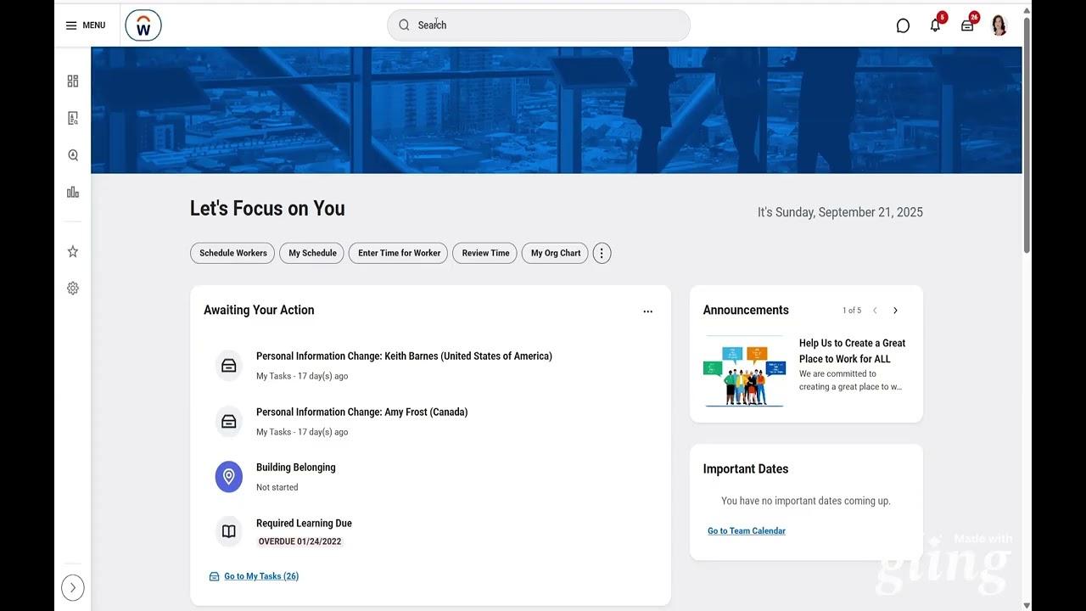Go to next announcement arrow
The image size is (1086, 611).
[895, 311]
